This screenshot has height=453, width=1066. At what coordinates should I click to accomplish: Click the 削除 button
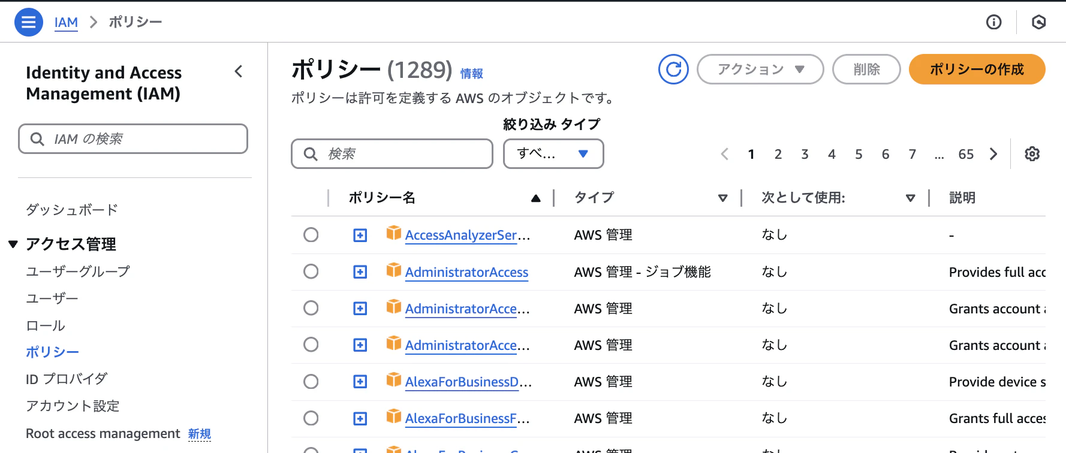pyautogui.click(x=867, y=70)
